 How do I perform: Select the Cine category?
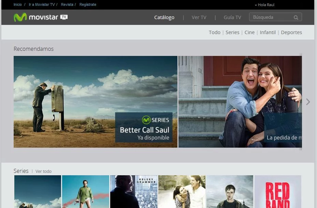pos(249,32)
